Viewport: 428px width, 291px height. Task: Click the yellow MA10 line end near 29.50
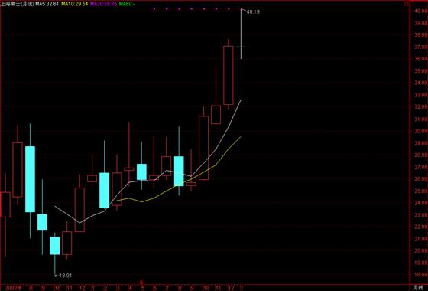[238, 138]
